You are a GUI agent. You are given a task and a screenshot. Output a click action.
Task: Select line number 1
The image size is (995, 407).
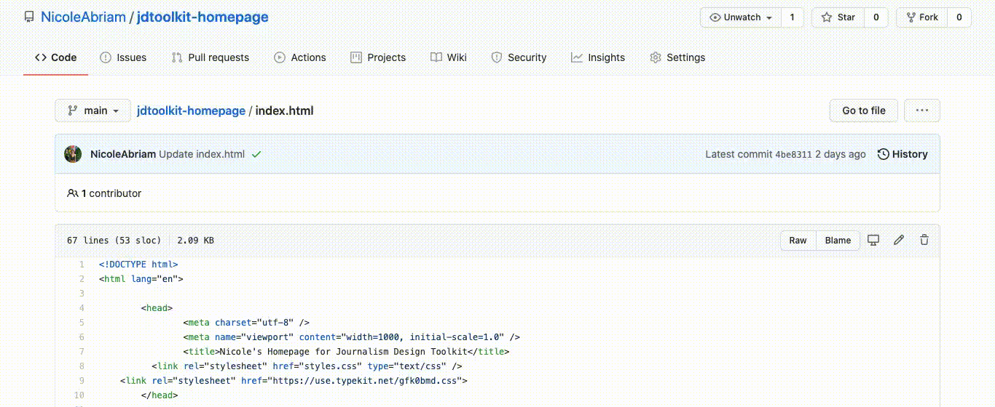pyautogui.click(x=82, y=265)
